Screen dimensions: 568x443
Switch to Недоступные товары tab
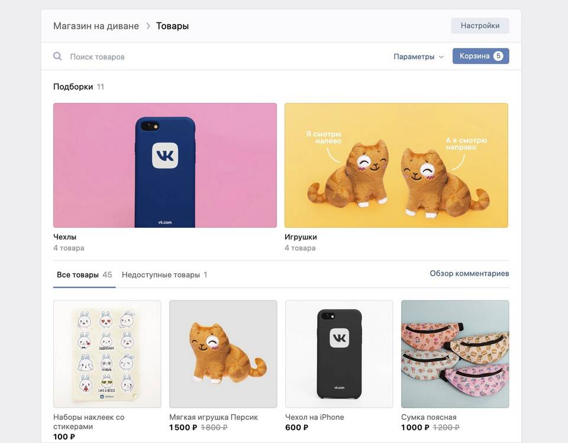click(x=164, y=275)
